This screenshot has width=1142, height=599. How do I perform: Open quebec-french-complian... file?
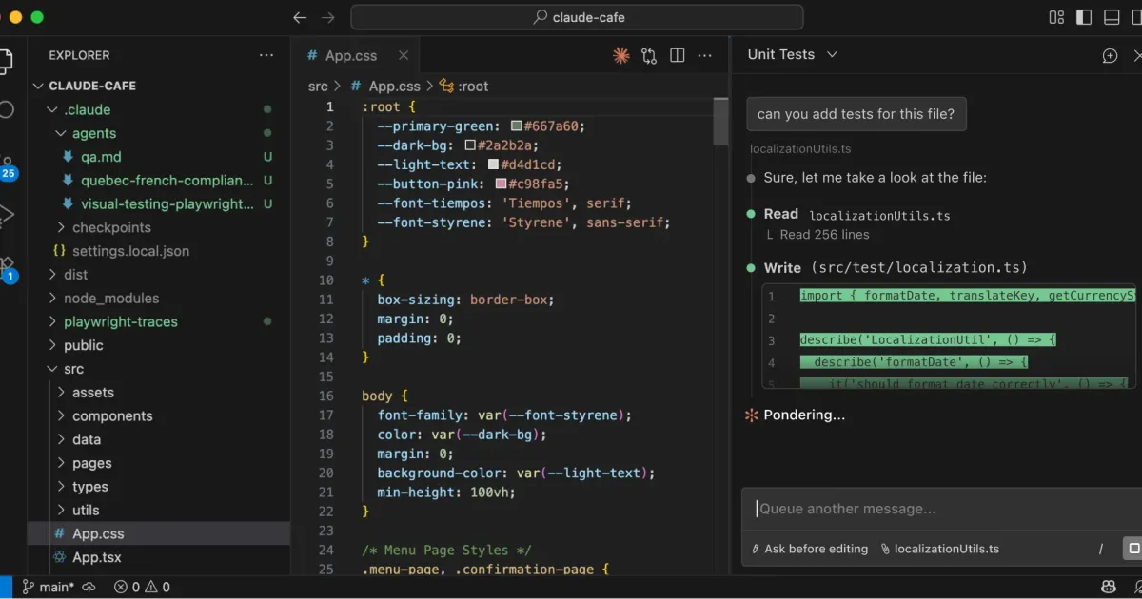click(x=159, y=180)
